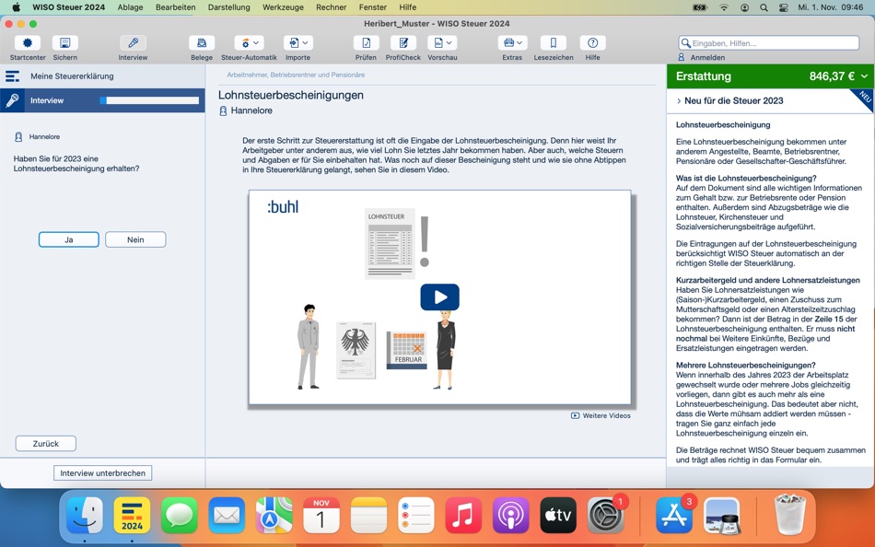Open the WISO Steuer 2024 app menu
Image resolution: width=875 pixels, height=547 pixels.
69,7
